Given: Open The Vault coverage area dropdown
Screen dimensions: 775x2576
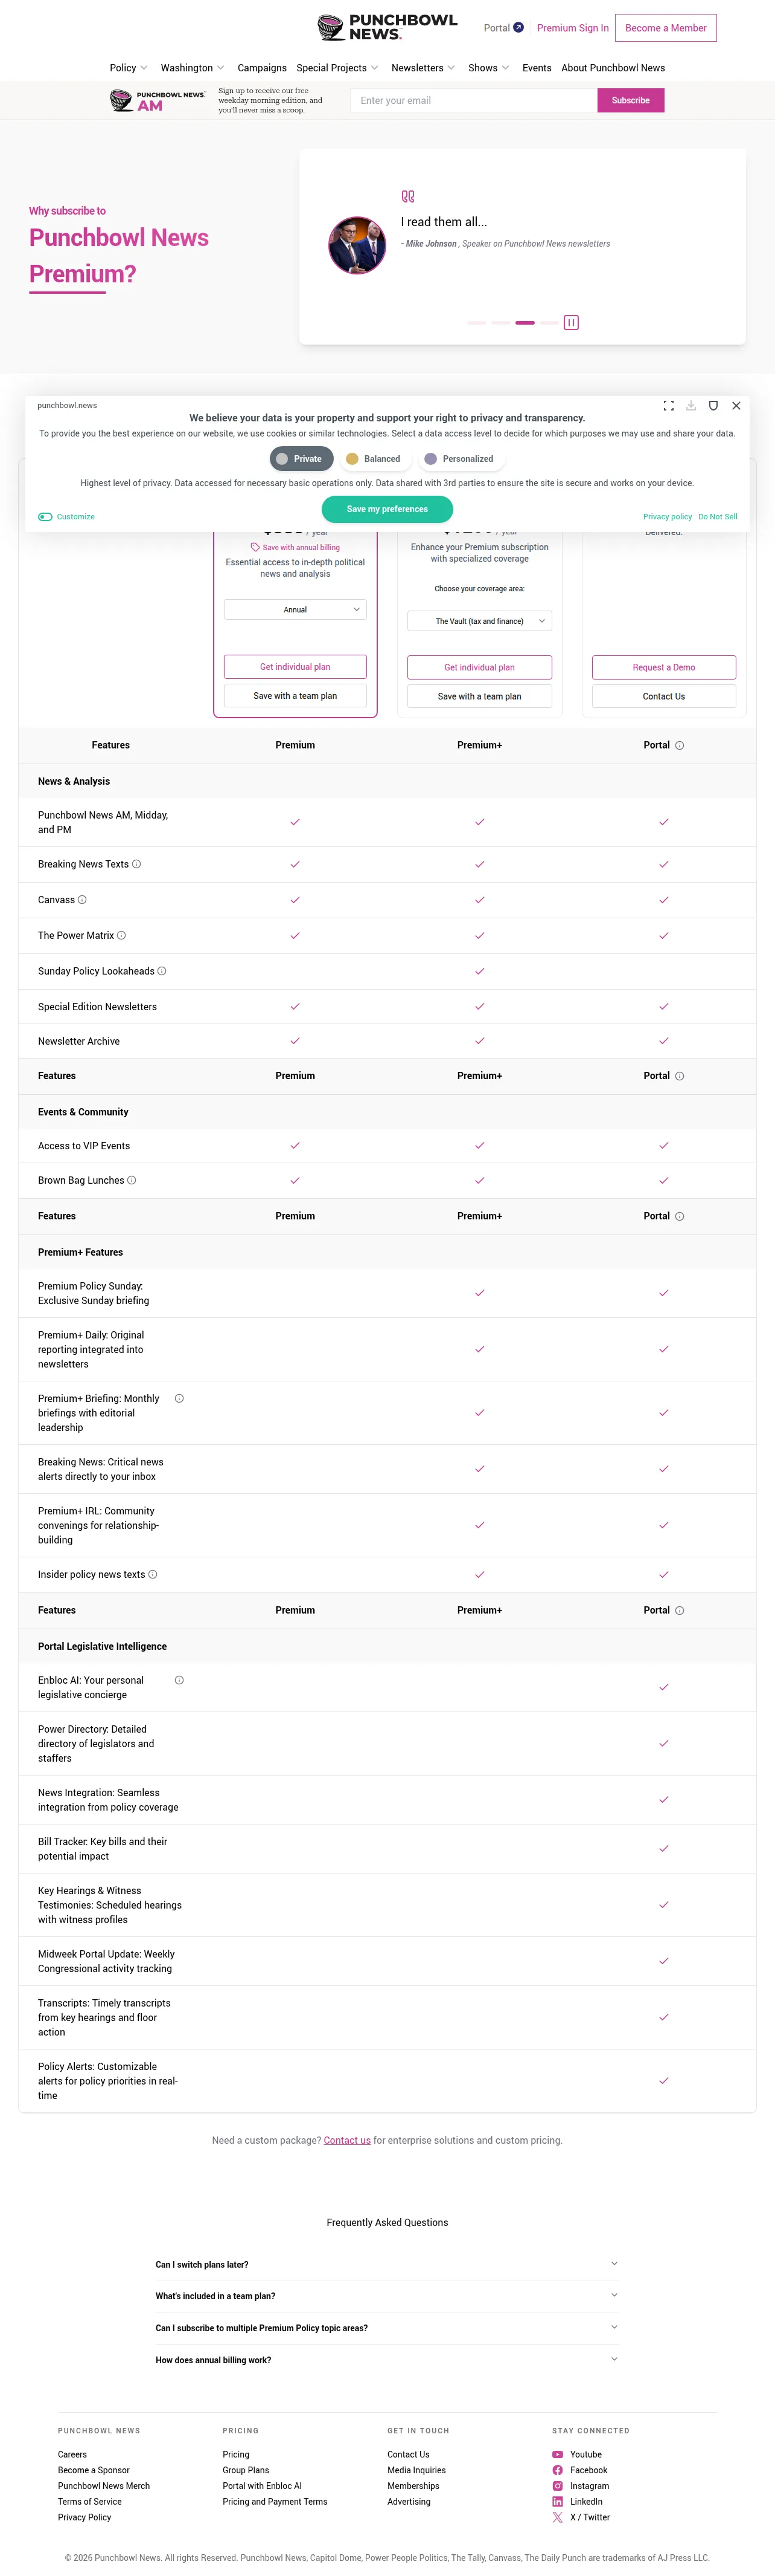Looking at the screenshot, I should (x=479, y=621).
